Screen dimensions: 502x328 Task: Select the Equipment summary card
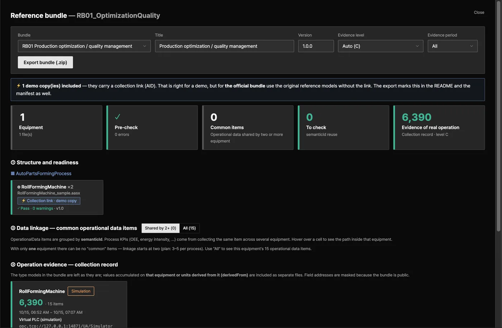point(57,128)
